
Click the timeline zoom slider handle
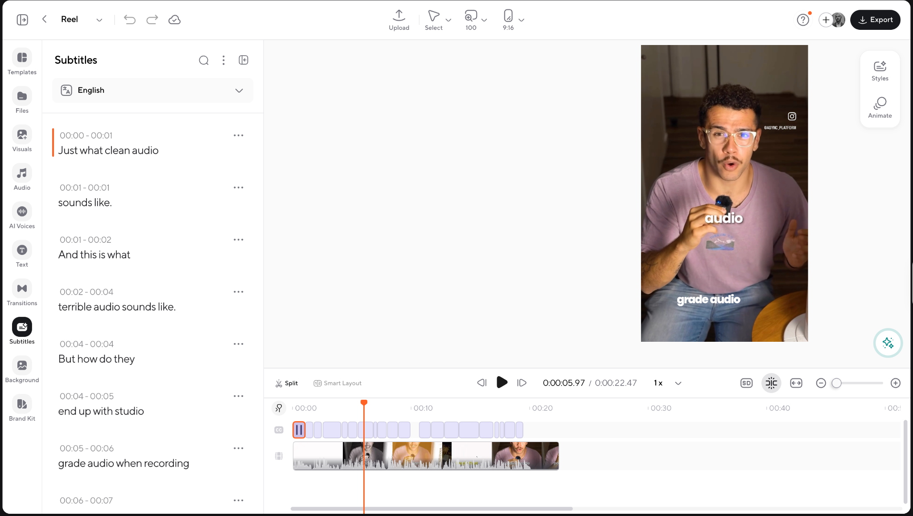pyautogui.click(x=836, y=383)
